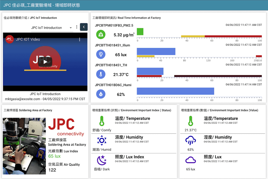Screen dimensions: 268x179
Task: Open the JPC IoT Introduction dropdown
Action: (51, 28)
